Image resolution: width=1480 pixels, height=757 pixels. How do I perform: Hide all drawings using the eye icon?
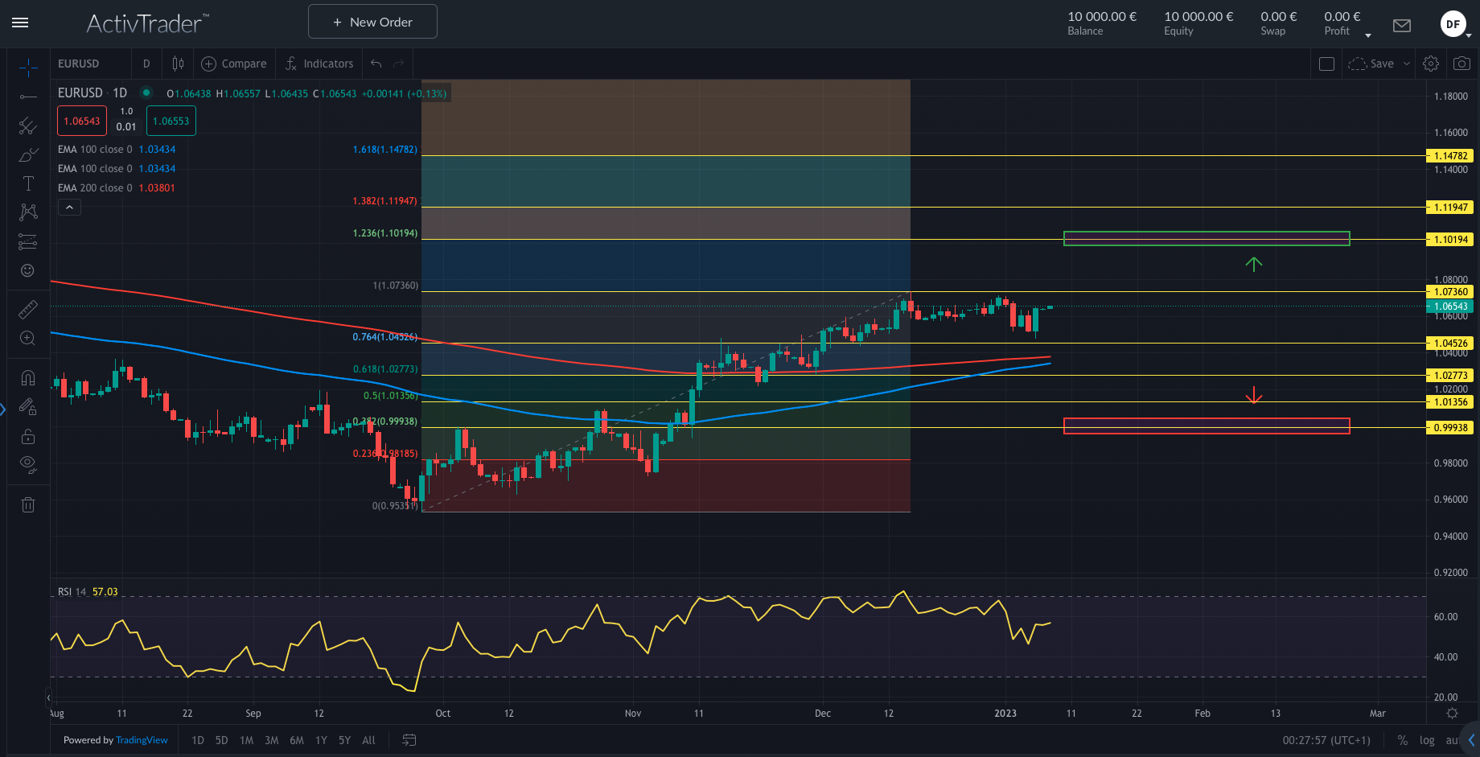click(28, 463)
